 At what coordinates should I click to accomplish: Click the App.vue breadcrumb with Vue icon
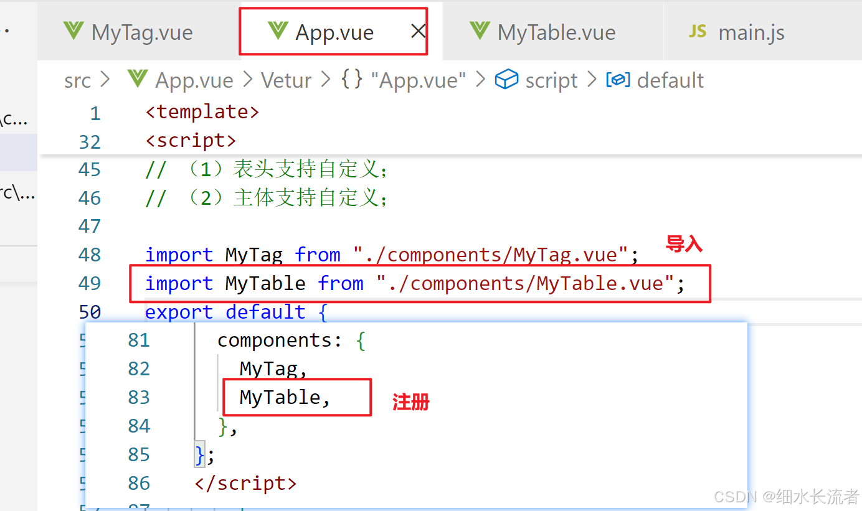point(181,80)
